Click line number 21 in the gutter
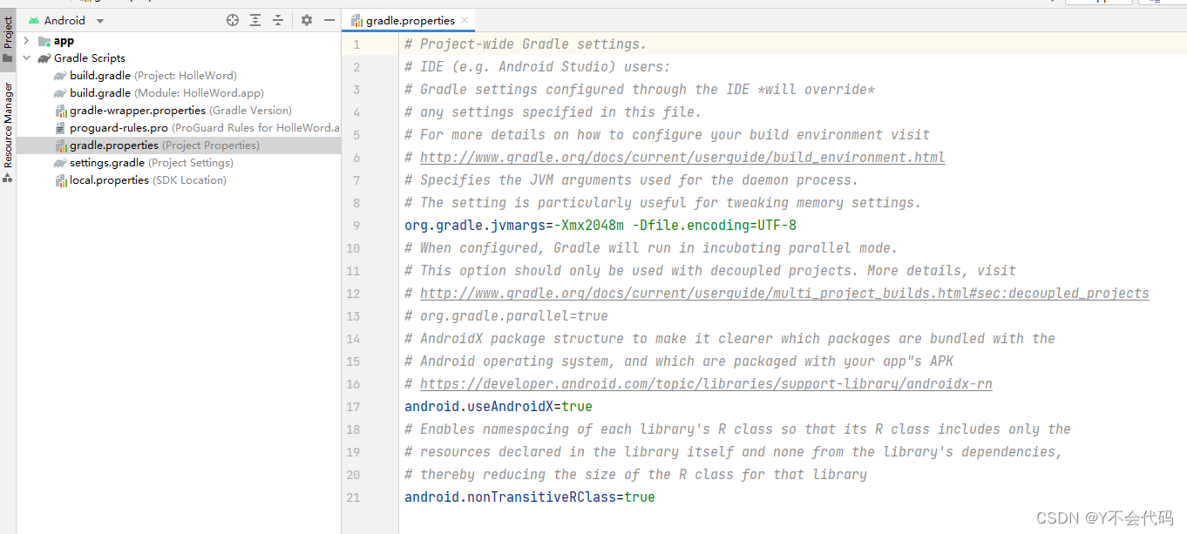 [x=353, y=497]
